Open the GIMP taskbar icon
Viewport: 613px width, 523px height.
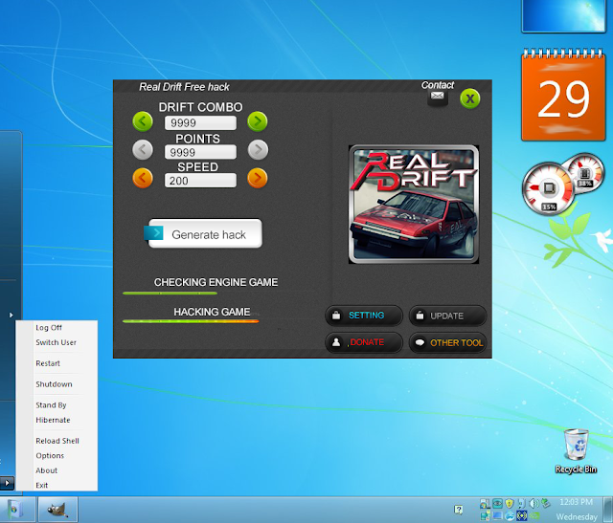[x=57, y=510]
